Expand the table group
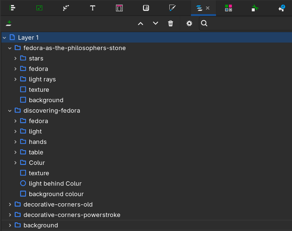This screenshot has width=292, height=231. (x=15, y=153)
